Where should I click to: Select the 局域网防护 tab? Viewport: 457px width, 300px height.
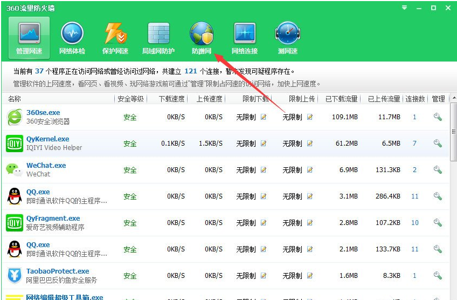[158, 38]
